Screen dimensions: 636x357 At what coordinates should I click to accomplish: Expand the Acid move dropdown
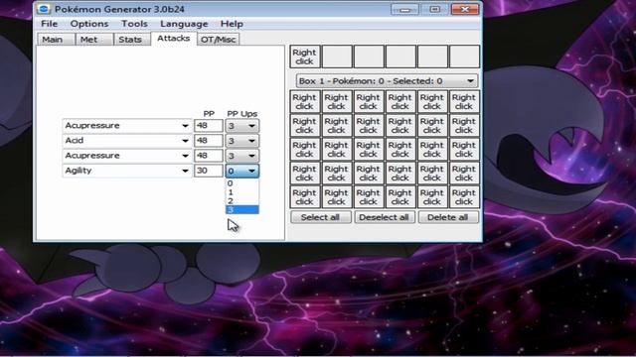click(185, 141)
